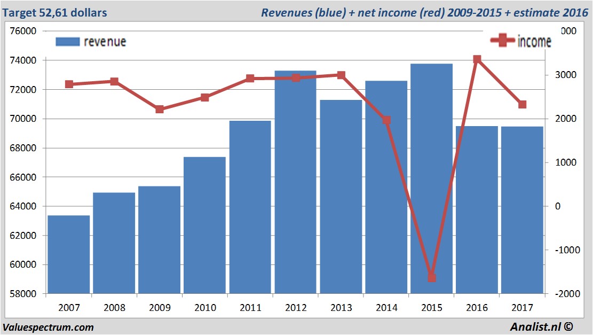This screenshot has height=335, width=593.
Task: Click the 2009 income data marker
Action: [x=160, y=110]
